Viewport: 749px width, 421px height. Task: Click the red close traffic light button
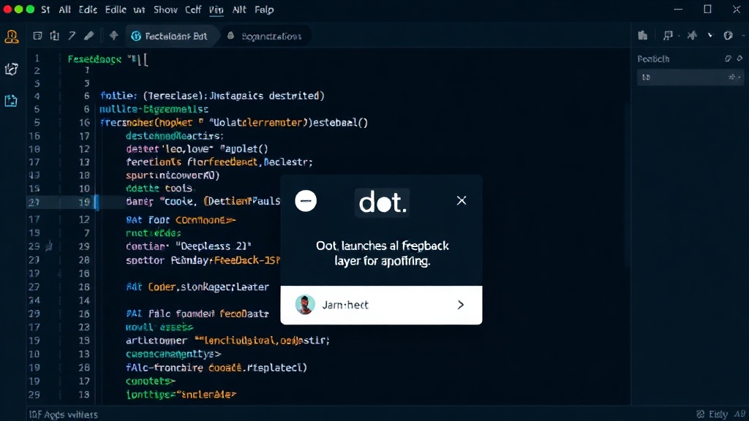(x=7, y=9)
